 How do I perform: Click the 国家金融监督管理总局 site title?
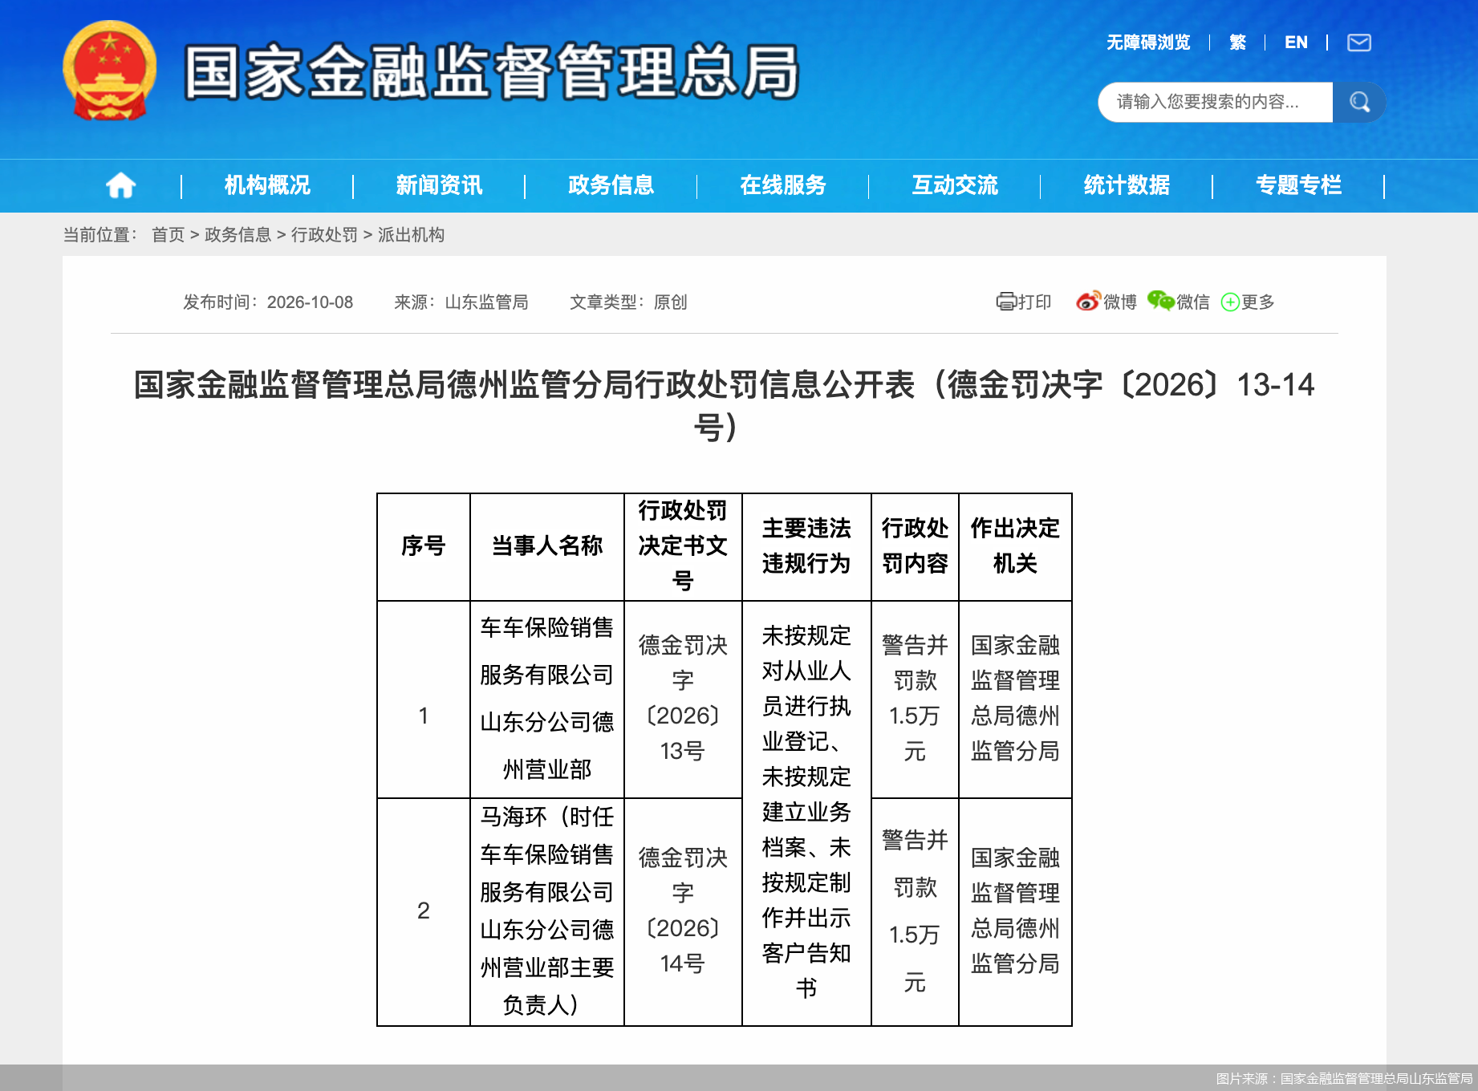tap(492, 72)
